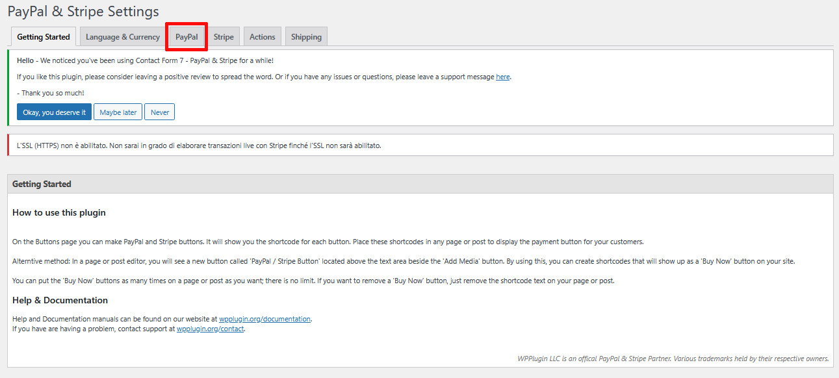
Task: Open the Actions tab
Action: point(262,36)
